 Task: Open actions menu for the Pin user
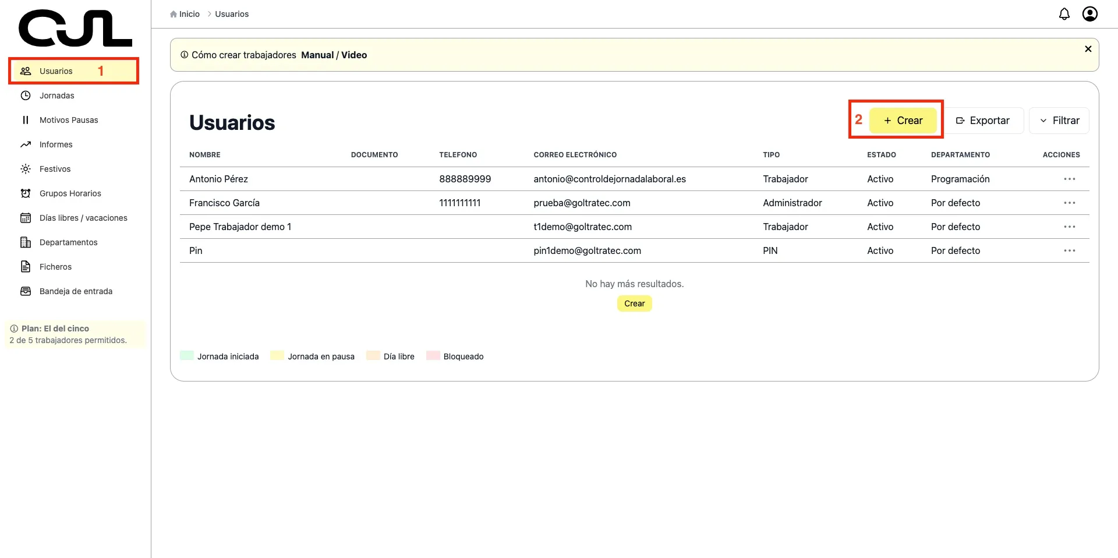point(1069,250)
